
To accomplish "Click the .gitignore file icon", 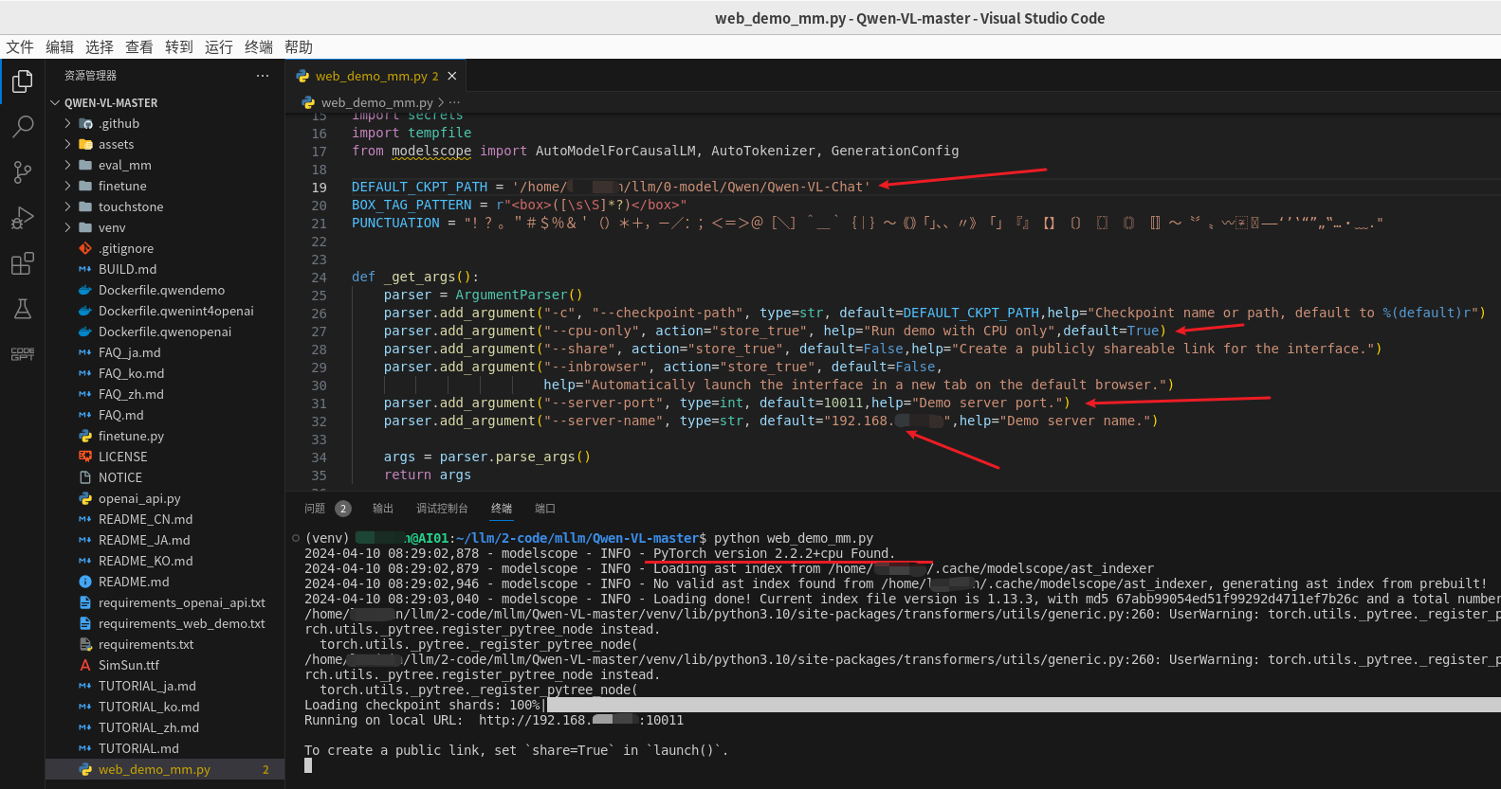I will 85,248.
